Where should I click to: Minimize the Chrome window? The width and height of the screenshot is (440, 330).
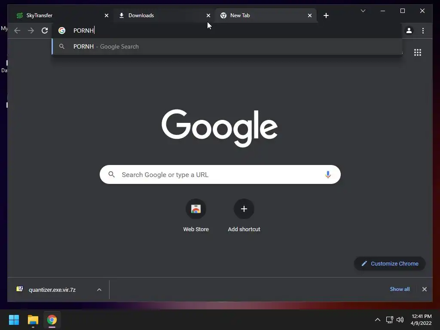(383, 11)
